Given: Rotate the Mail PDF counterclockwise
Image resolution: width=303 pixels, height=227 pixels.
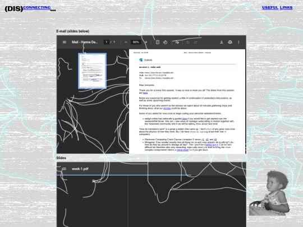Looking at the screenshot, I should [165, 42].
